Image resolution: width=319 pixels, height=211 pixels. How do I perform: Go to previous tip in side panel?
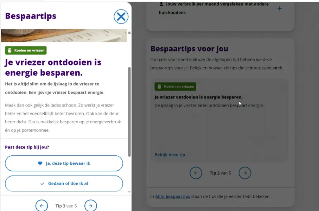[x=42, y=205]
